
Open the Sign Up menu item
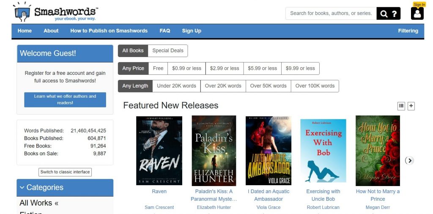pyautogui.click(x=192, y=31)
